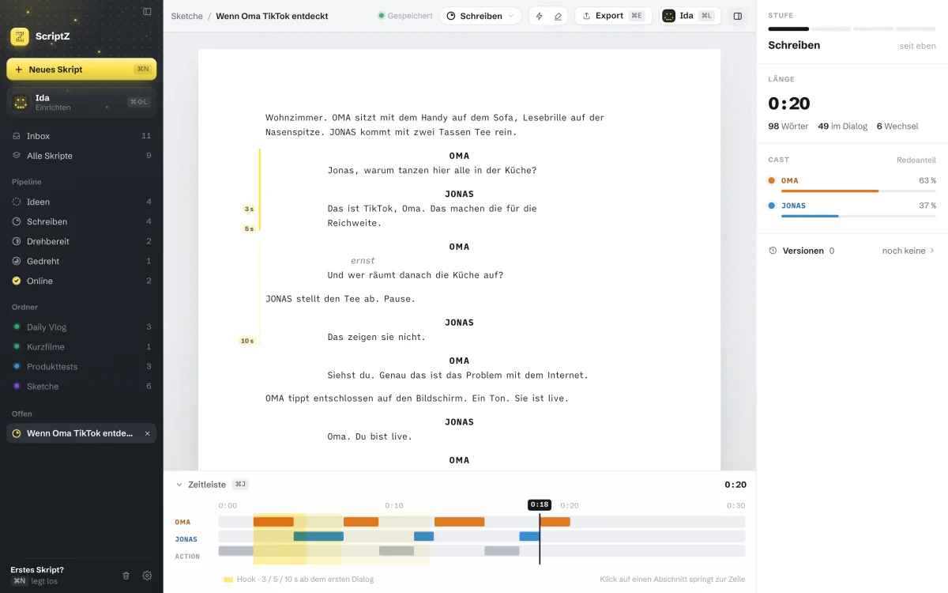The image size is (948, 593).
Task: Click the 0:18 playhead marker on the timeline
Action: tap(540, 504)
